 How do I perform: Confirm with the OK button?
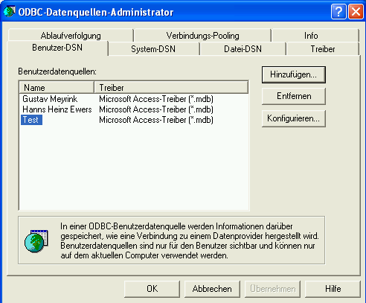152,289
